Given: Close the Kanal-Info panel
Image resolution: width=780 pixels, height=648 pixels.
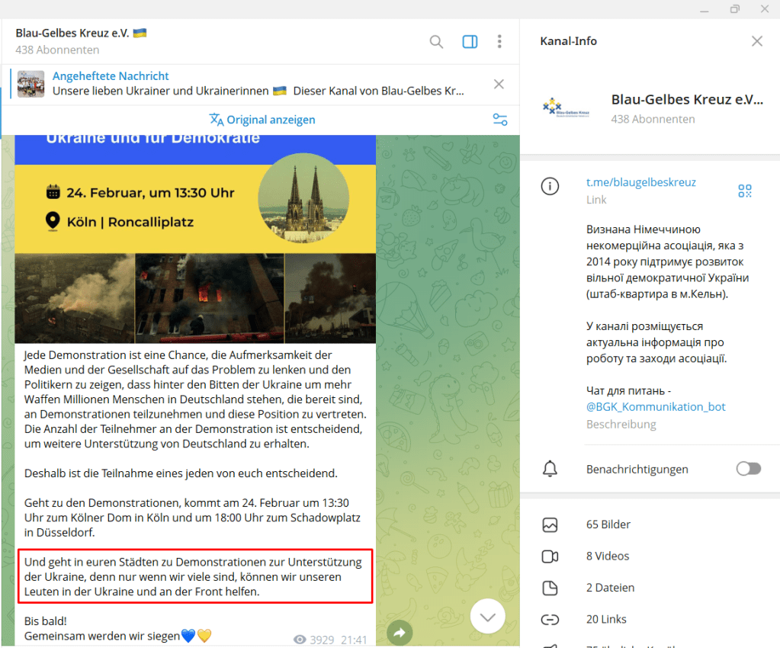Looking at the screenshot, I should 756,41.
